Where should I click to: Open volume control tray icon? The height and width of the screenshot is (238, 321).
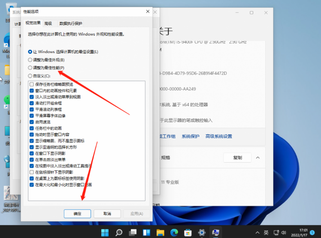[284, 232]
